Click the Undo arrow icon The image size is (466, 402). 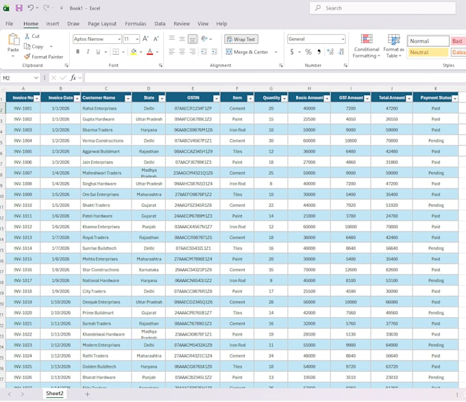pyautogui.click(x=30, y=8)
